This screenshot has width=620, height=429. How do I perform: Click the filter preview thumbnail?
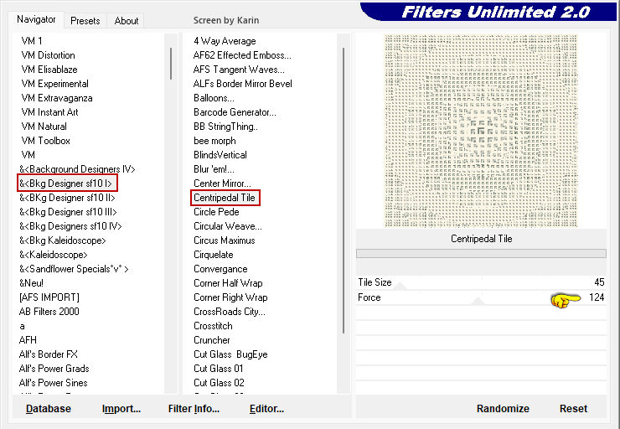tap(481, 130)
